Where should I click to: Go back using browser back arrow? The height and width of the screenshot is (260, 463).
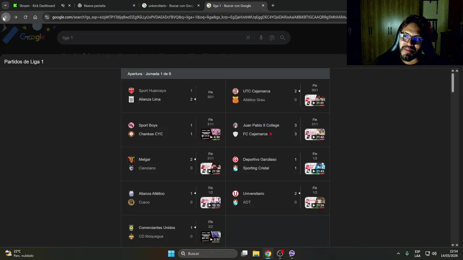pos(5,17)
